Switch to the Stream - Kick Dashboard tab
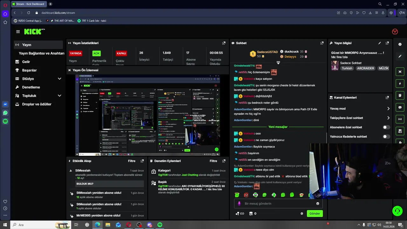This screenshot has height=229, width=407. [x=29, y=4]
